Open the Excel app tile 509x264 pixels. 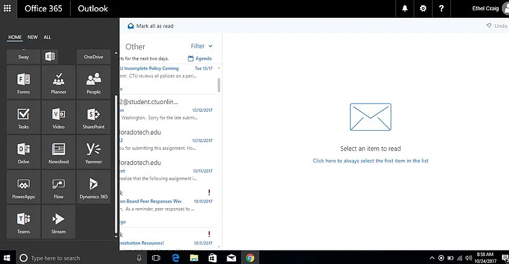tap(50, 56)
